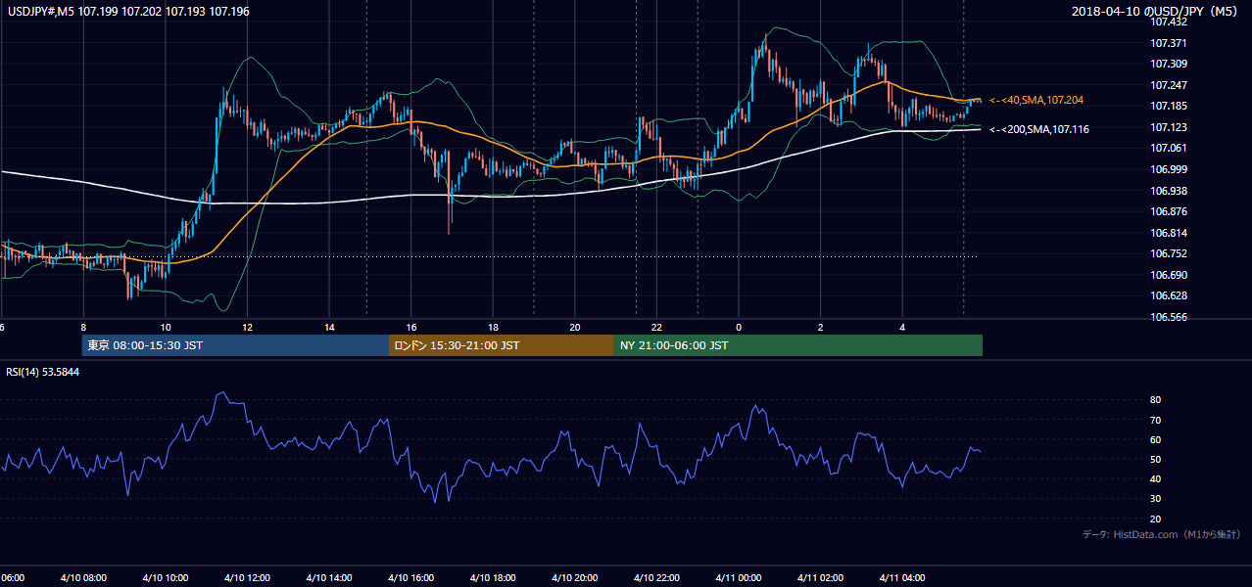1252x587 pixels.
Task: Click the 4/11 00:00 time axis label
Action: [x=739, y=578]
